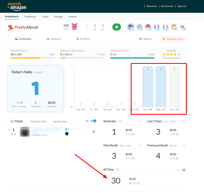Select the Spain marketplace flag icon
Image resolution: width=204 pixels, height=193 pixels.
click(174, 27)
